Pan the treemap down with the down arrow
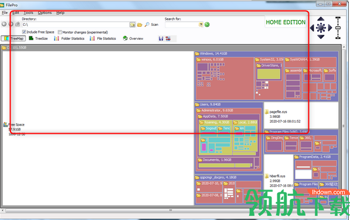The image size is (350, 220). tap(321, 37)
